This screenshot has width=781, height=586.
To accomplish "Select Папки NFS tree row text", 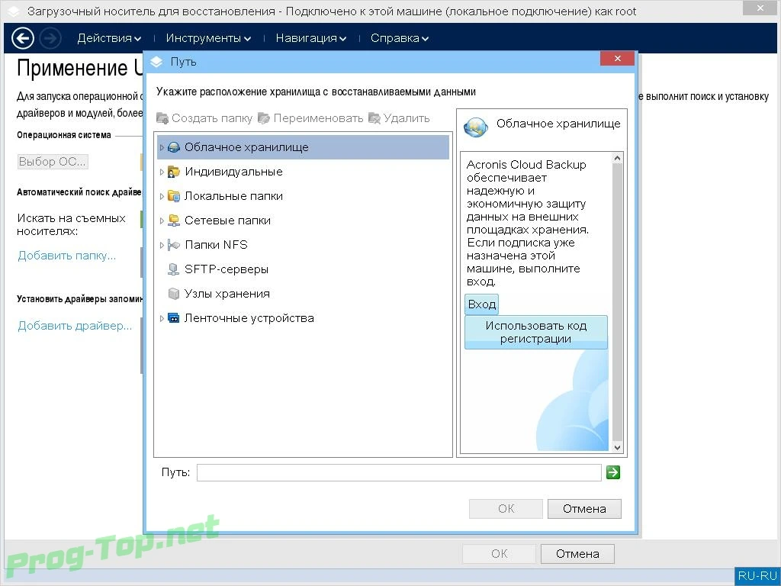I will pyautogui.click(x=216, y=245).
